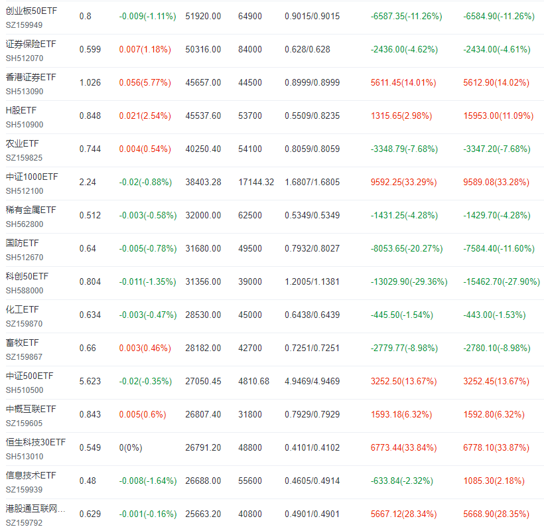Select stock code SZ159605
544x531 pixels.
(x=25, y=423)
